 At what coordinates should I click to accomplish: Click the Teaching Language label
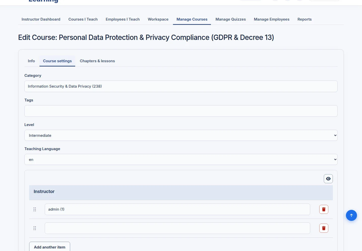pos(42,149)
